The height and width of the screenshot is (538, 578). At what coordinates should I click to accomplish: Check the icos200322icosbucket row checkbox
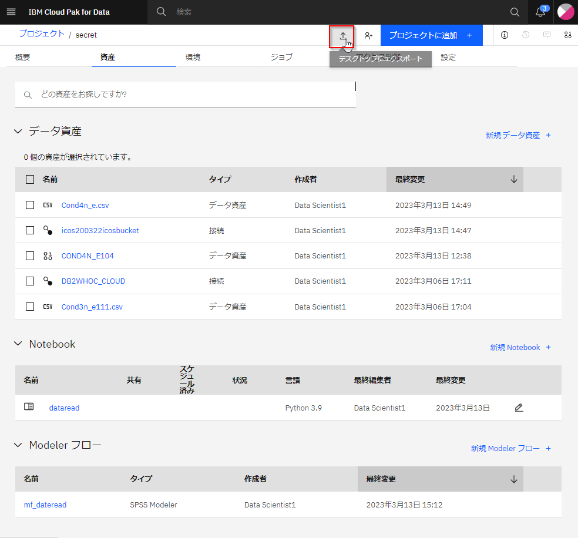[30, 230]
